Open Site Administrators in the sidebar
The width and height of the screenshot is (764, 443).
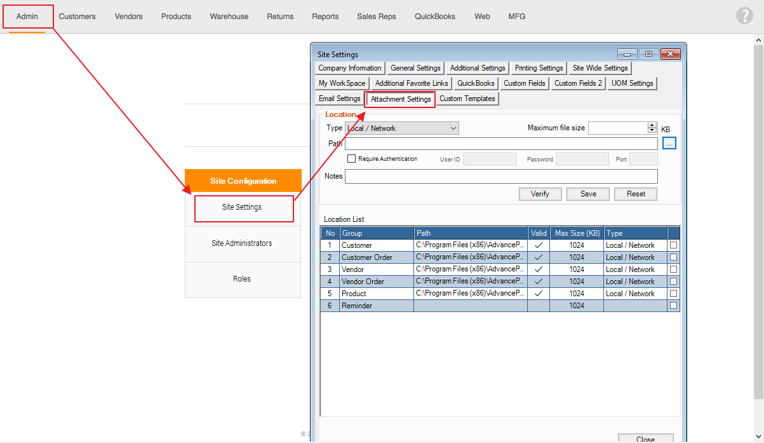point(242,243)
